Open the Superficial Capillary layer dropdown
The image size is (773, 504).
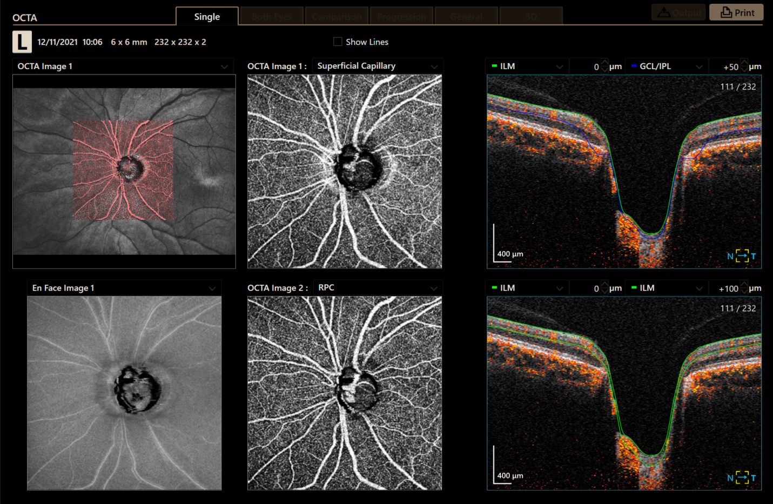(x=378, y=66)
